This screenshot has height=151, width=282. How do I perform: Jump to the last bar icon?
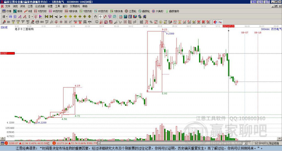(x=51, y=17)
